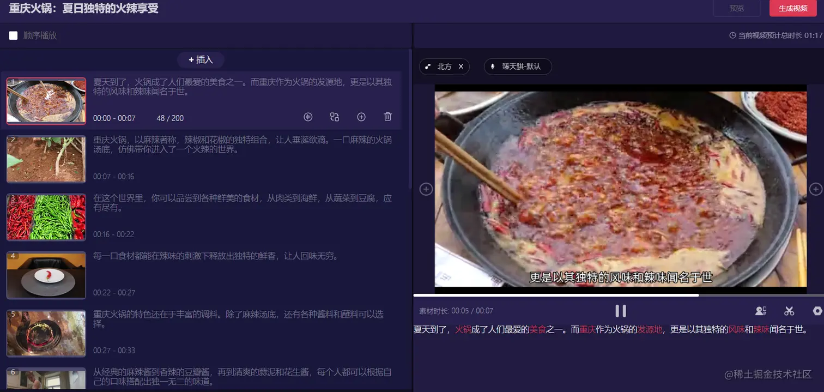Click the scene 2 timecode 00:07 - 00:16
The height and width of the screenshot is (392, 824).
point(113,177)
